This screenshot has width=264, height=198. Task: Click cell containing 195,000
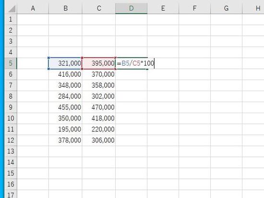click(65, 129)
